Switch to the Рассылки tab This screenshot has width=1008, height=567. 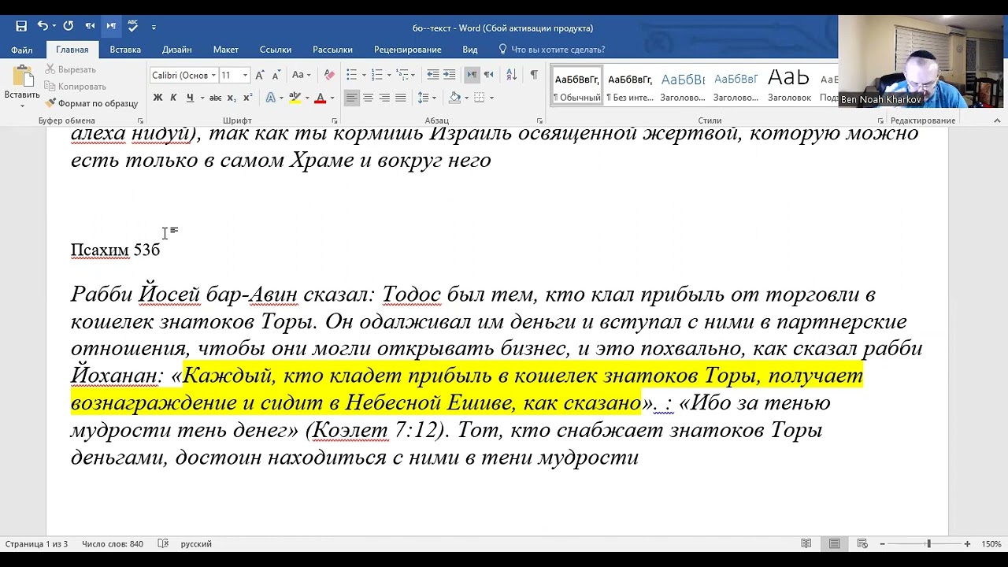(x=332, y=50)
